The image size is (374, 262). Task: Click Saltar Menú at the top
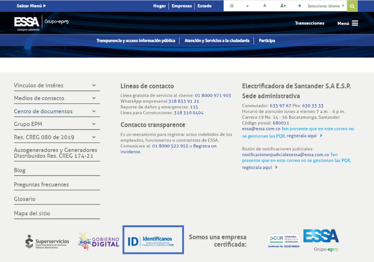[29, 6]
